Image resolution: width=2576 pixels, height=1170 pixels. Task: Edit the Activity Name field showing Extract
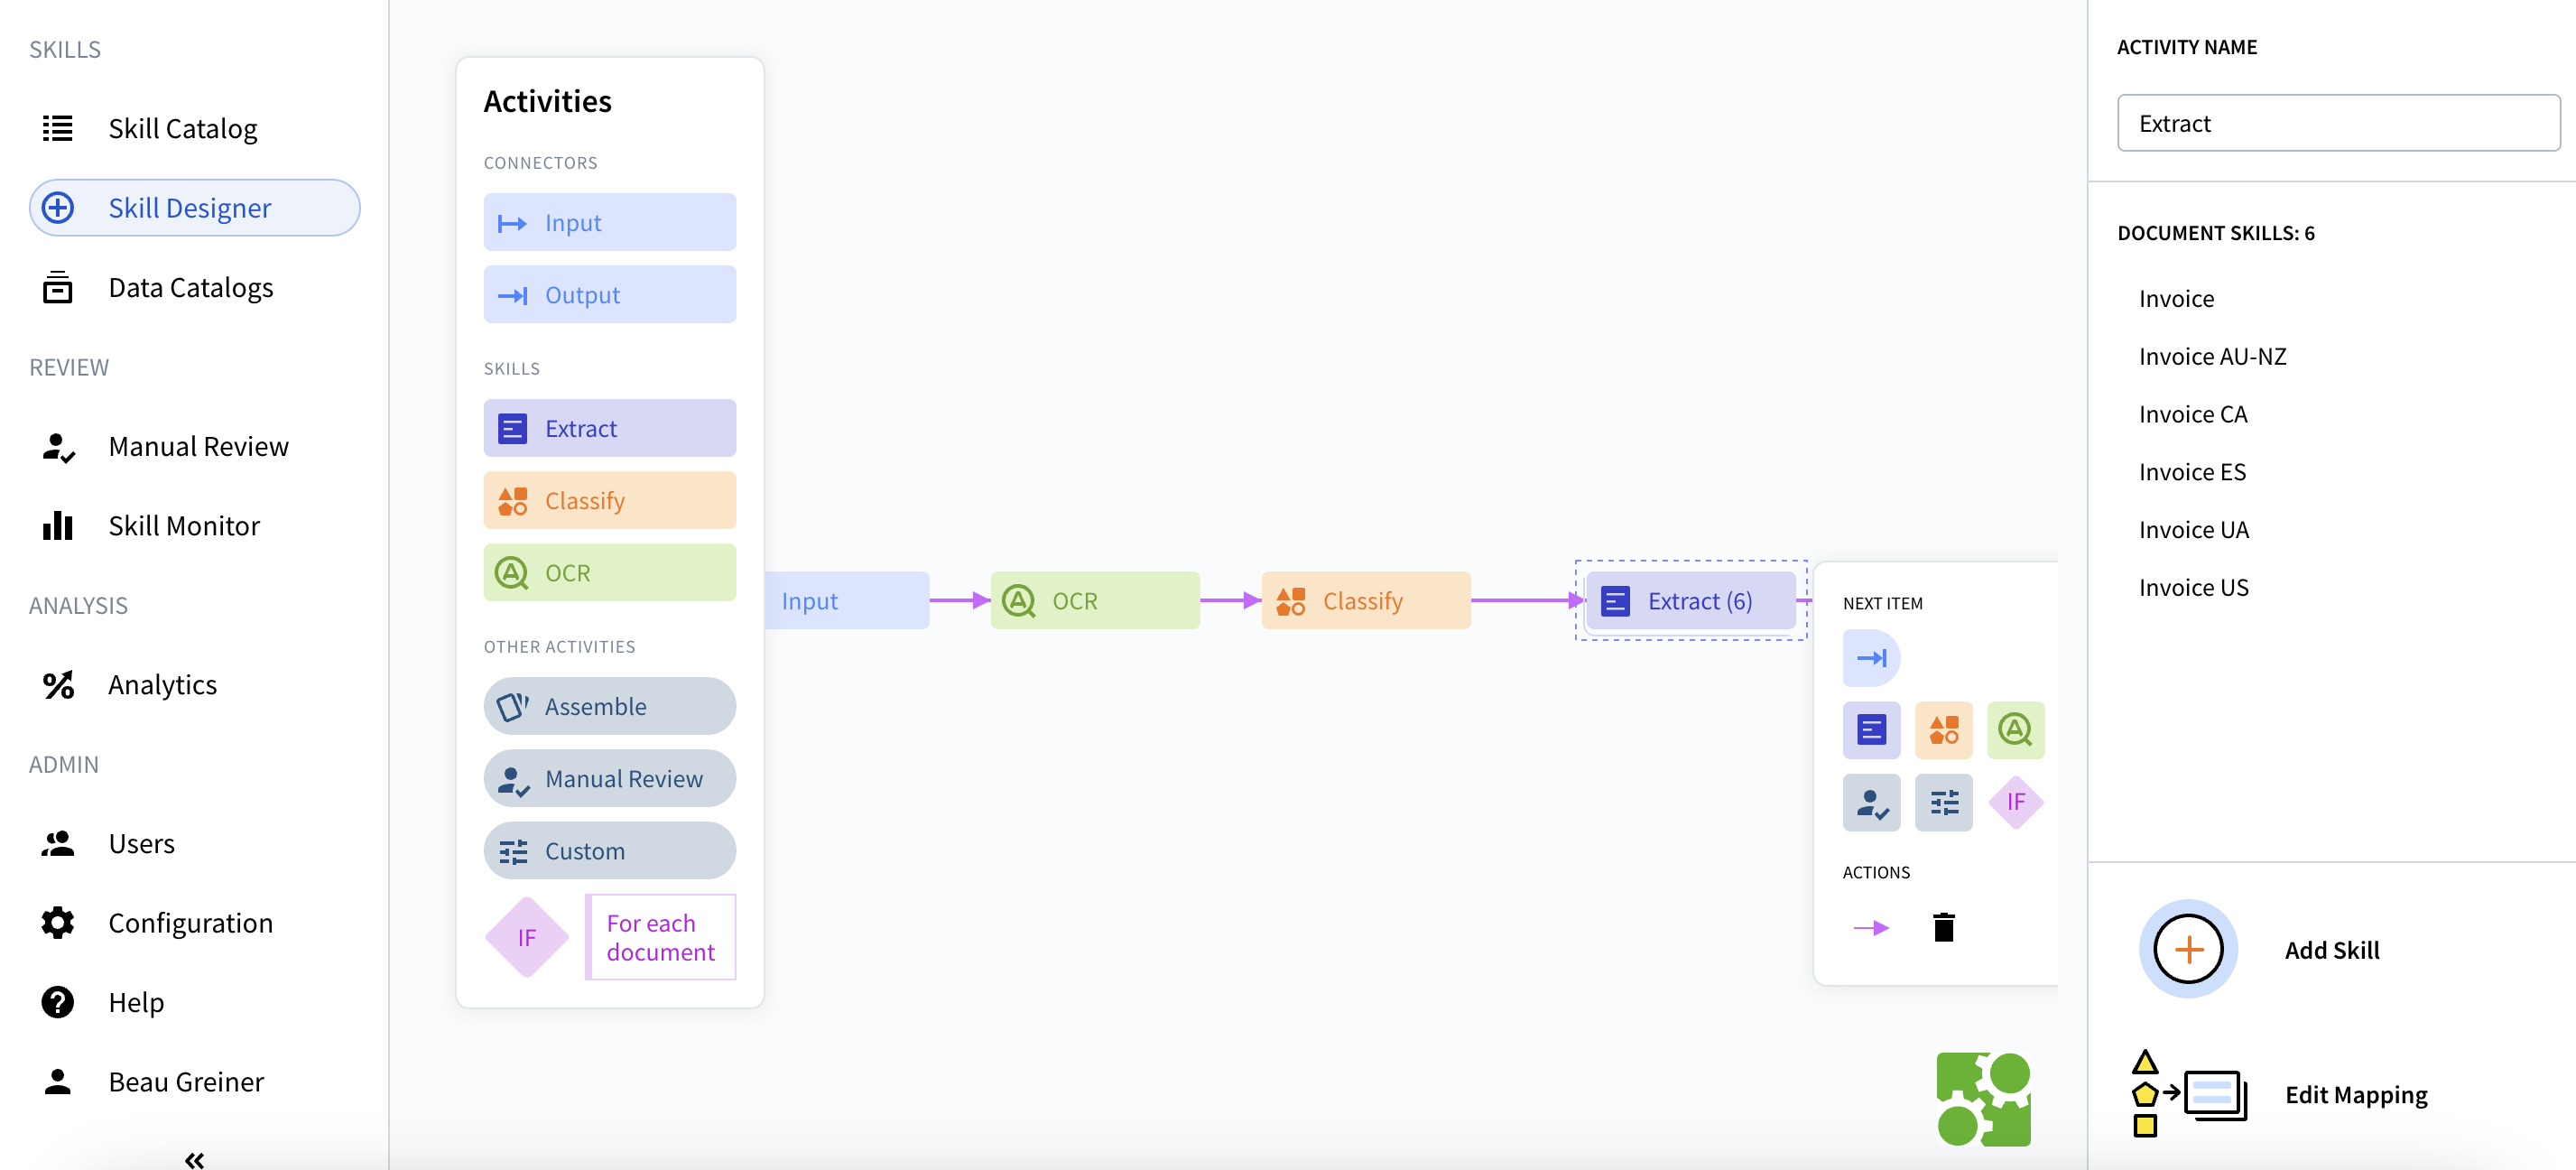pyautogui.click(x=2337, y=122)
